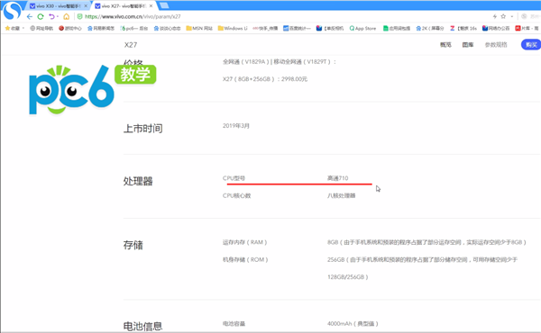Bookmark this page with the star icon
The image size is (541, 333).
[503, 16]
